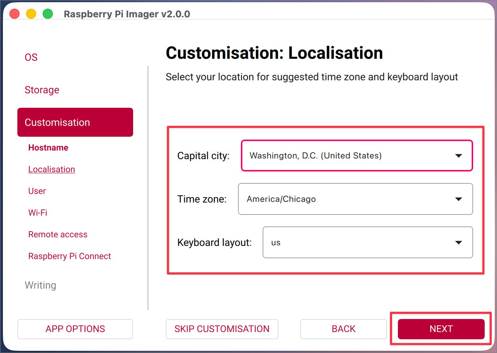
Task: Select the Storage step in sidebar
Action: [42, 90]
